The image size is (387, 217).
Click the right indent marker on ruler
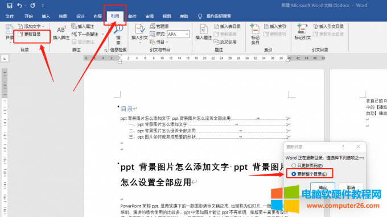(x=288, y=59)
